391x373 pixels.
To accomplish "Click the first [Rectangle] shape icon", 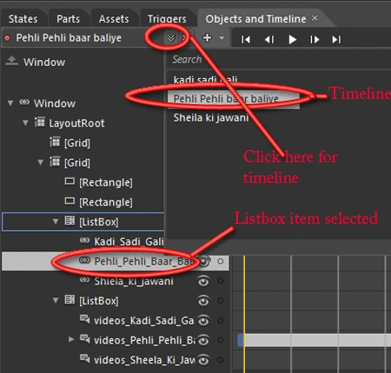I will (70, 181).
